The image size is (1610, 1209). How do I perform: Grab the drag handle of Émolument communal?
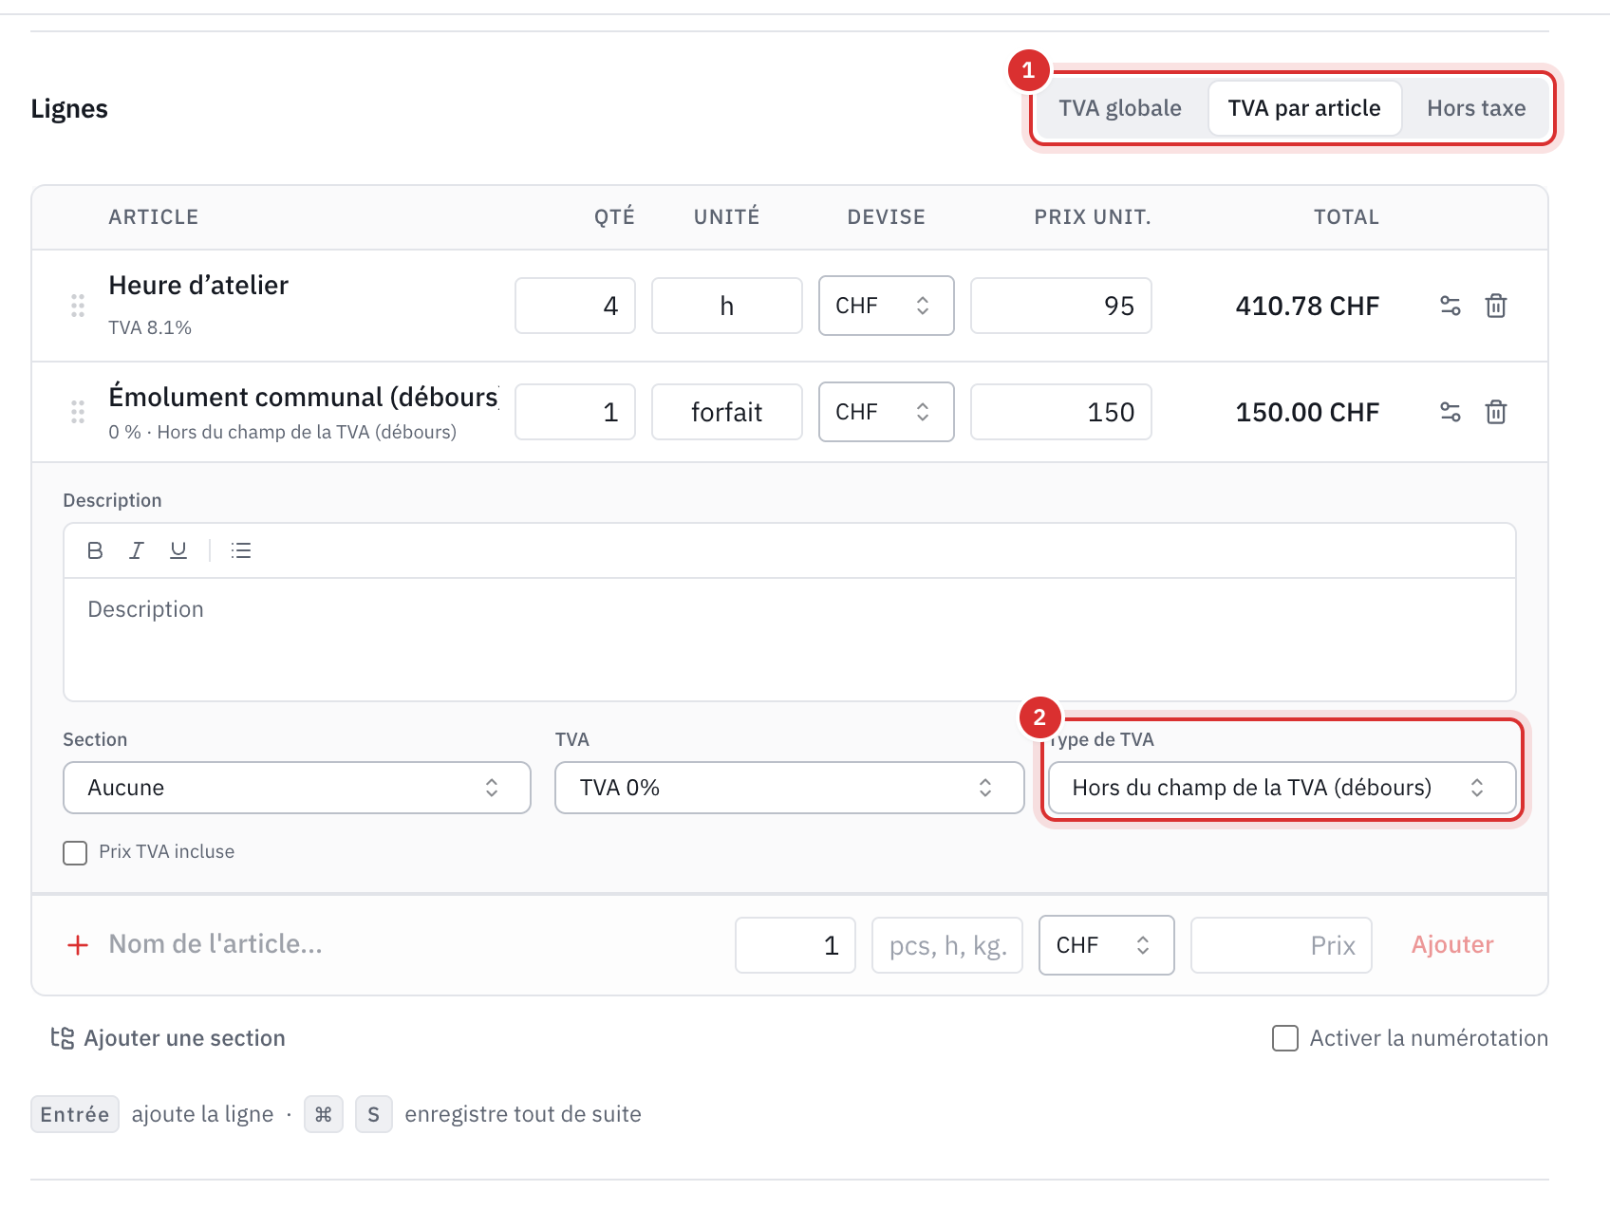click(x=78, y=412)
